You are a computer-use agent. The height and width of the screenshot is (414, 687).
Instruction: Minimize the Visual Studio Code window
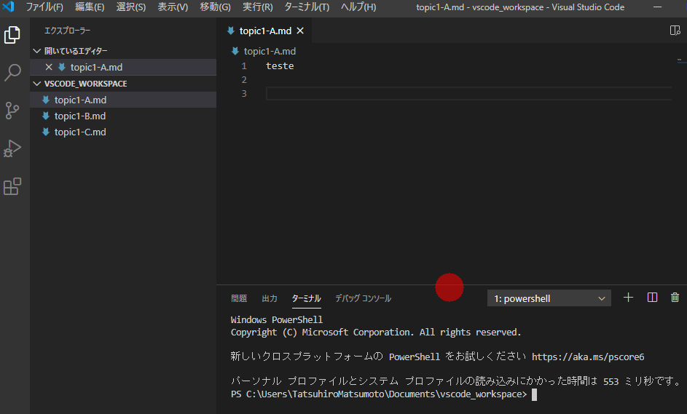pyautogui.click(x=657, y=7)
